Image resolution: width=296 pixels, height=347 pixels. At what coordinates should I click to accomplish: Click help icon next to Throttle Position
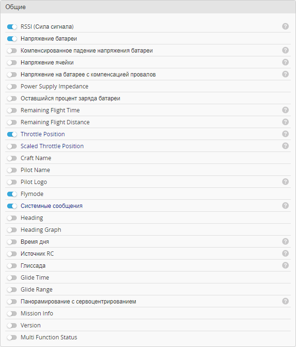[285, 134]
